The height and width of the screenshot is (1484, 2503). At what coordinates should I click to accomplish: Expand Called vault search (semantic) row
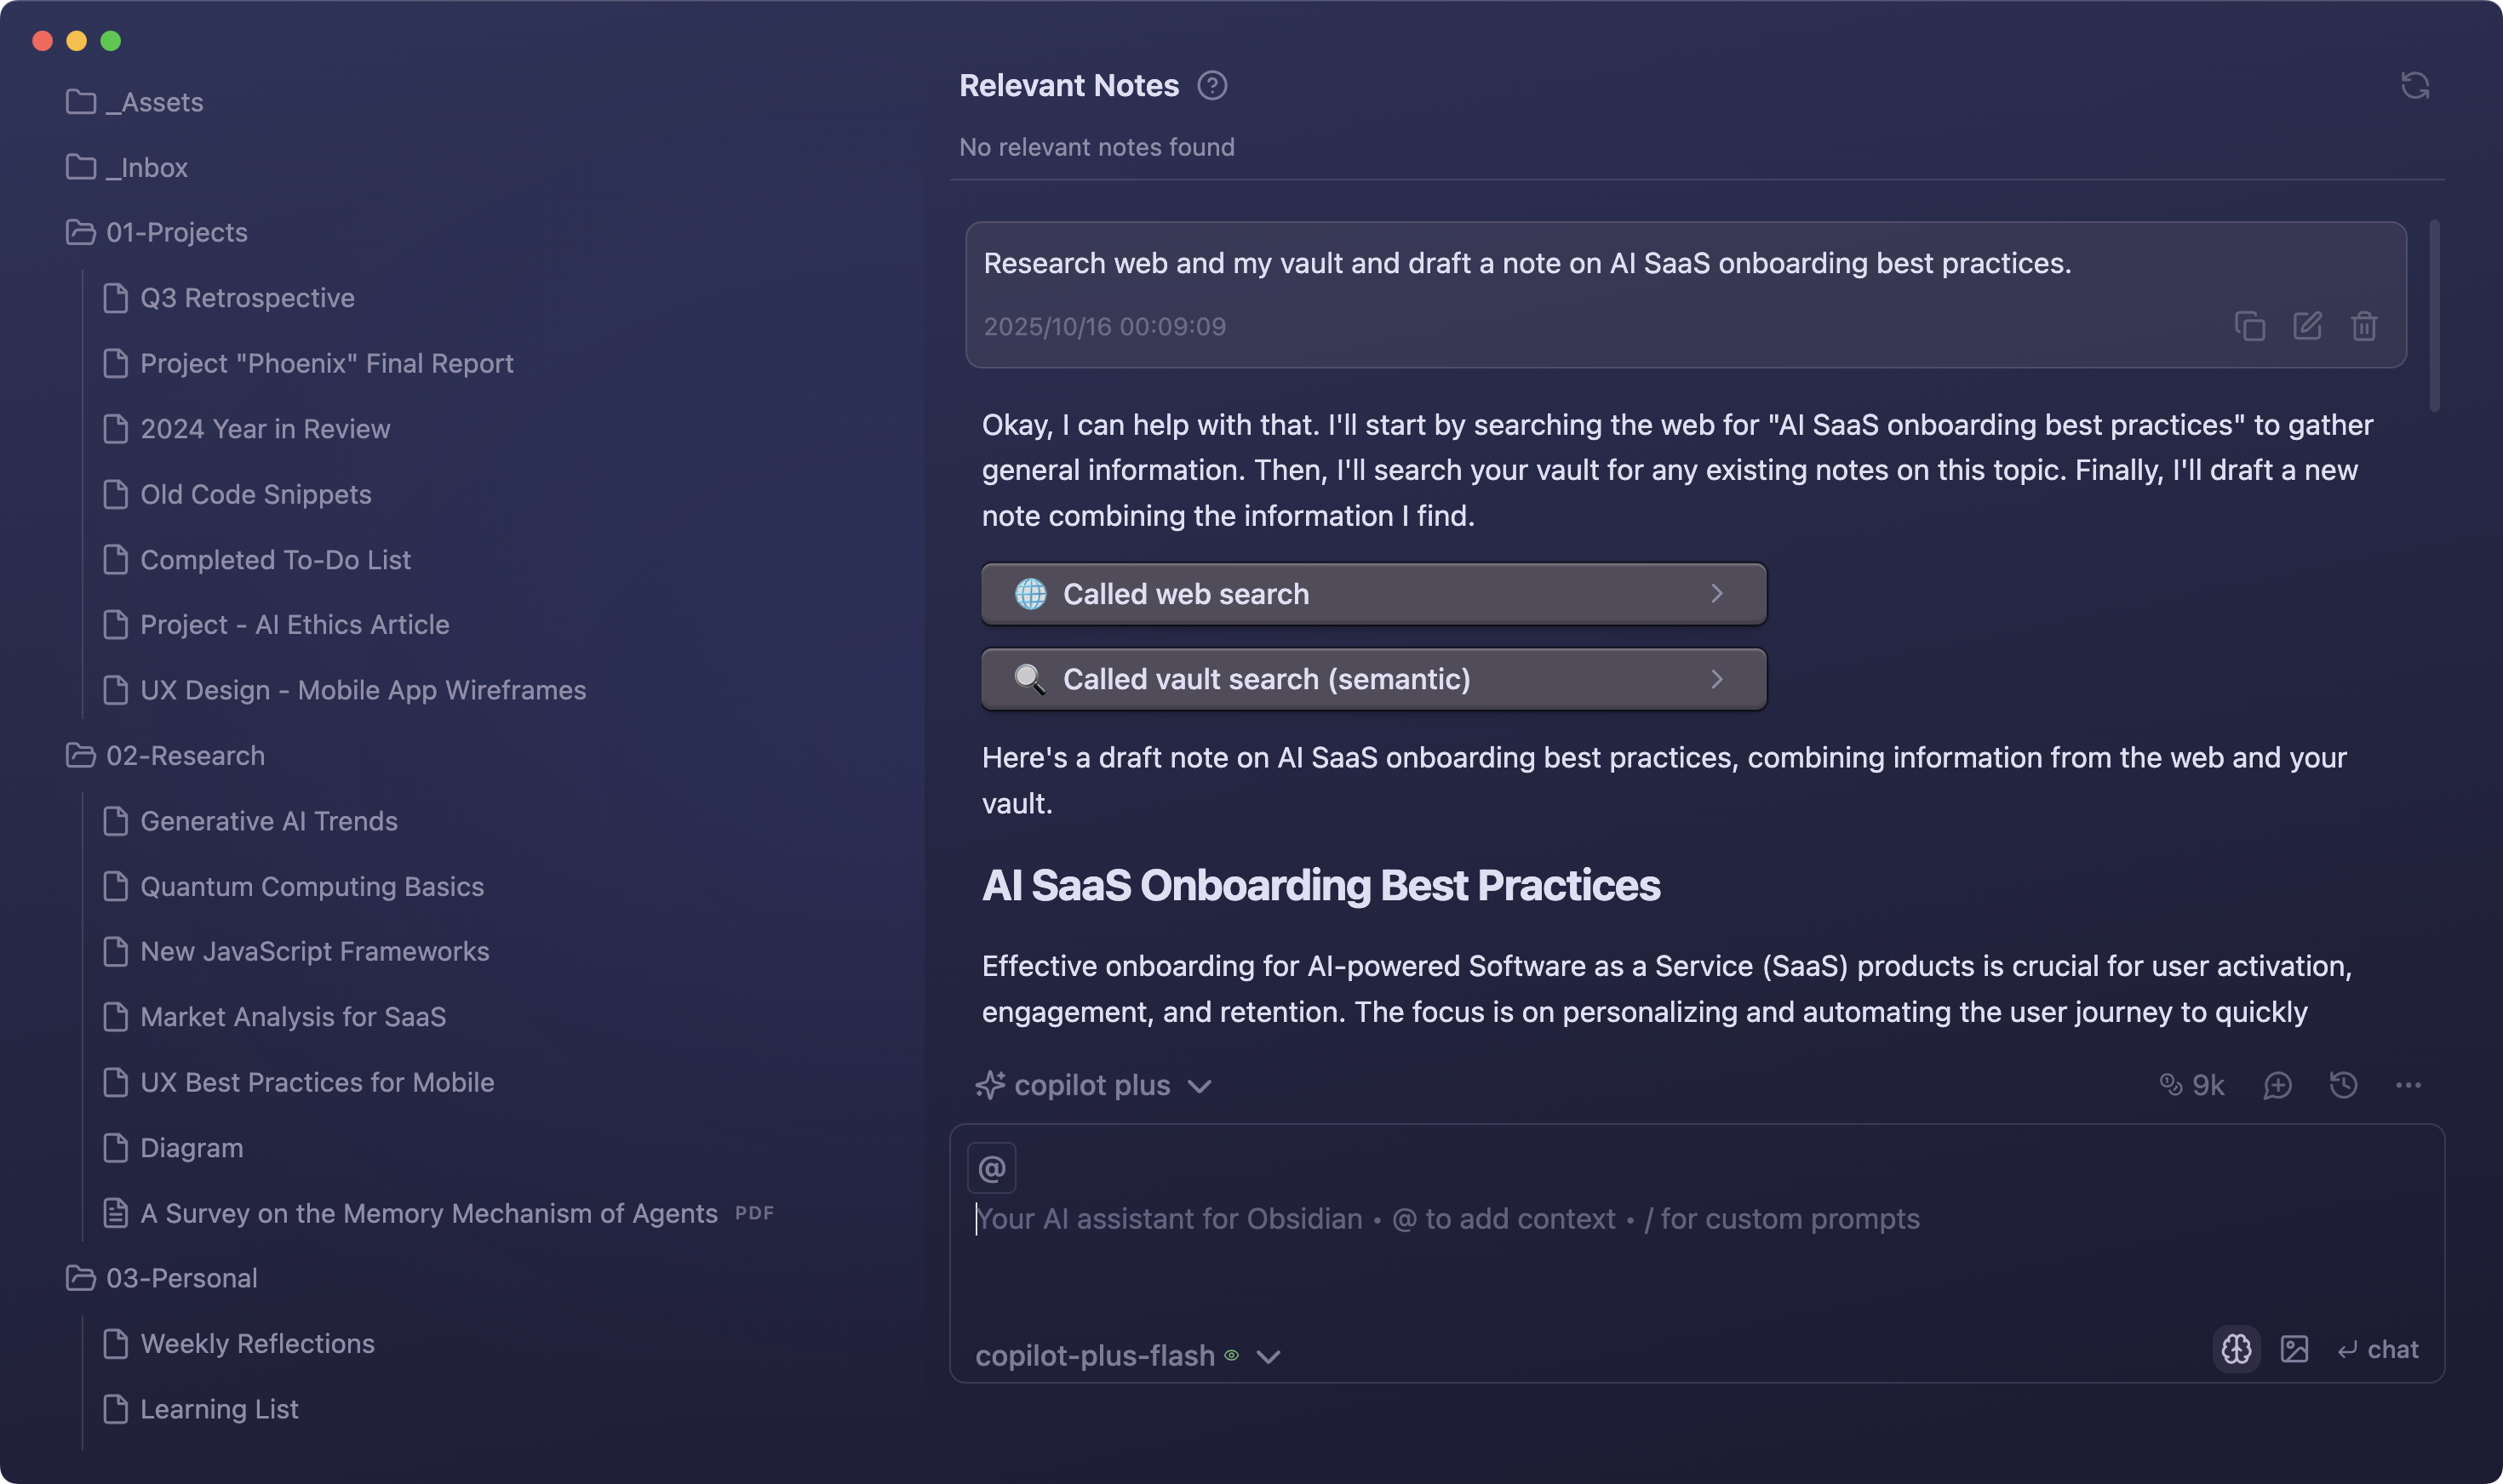point(1372,679)
